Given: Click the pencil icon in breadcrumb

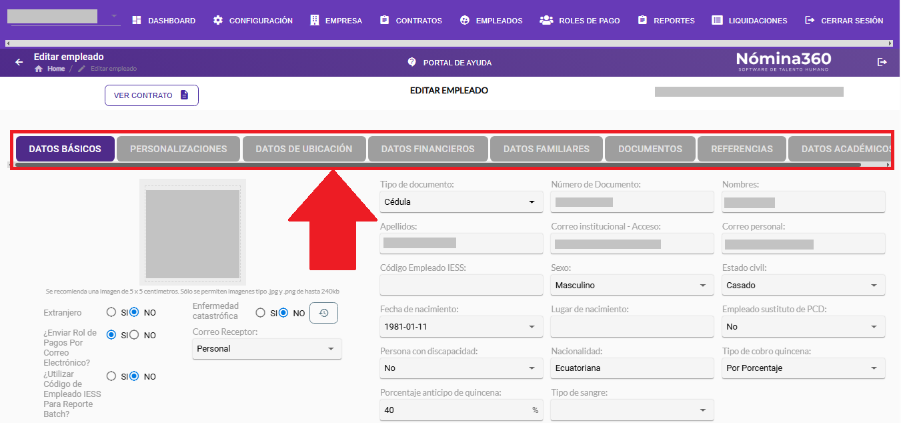Looking at the screenshot, I should tap(82, 69).
